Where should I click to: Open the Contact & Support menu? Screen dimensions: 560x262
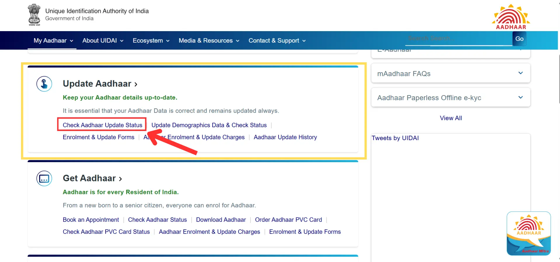point(277,40)
